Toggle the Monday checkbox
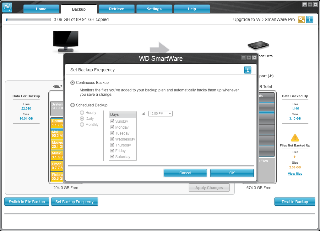The width and height of the screenshot is (320, 231). [x=112, y=127]
